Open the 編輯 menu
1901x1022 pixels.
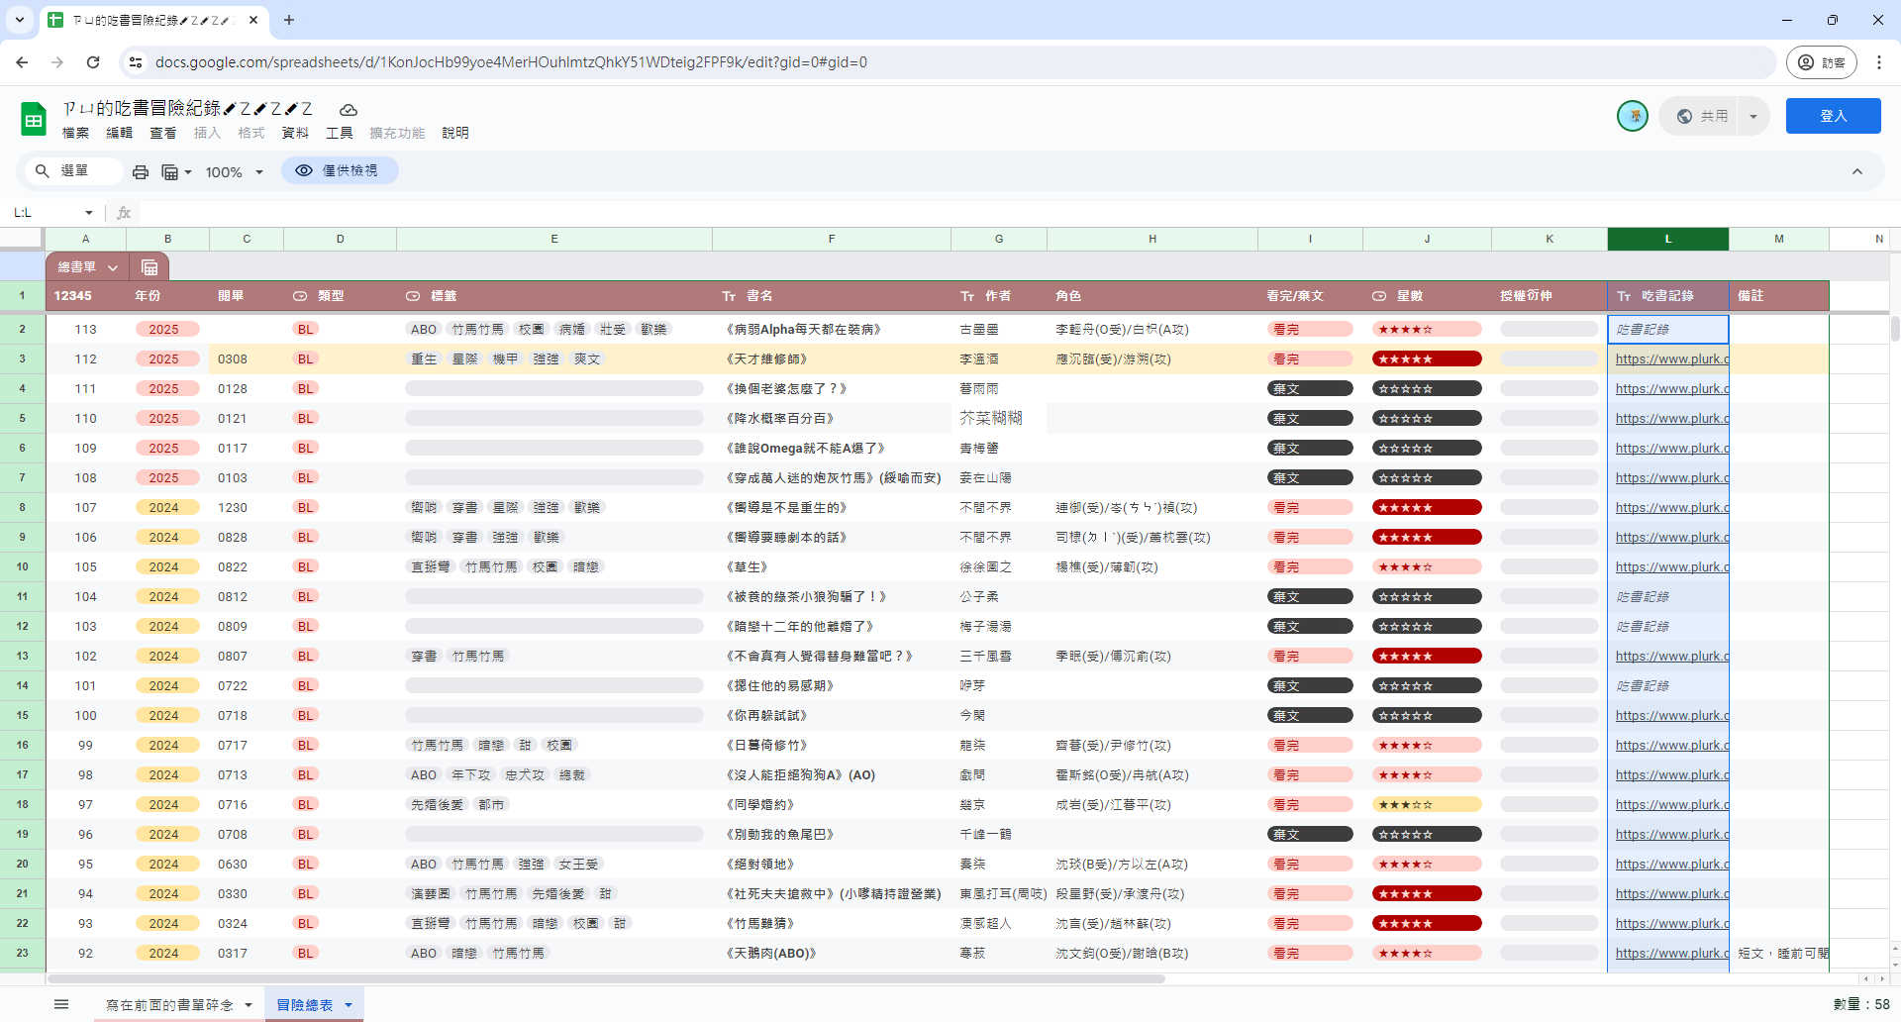[119, 133]
